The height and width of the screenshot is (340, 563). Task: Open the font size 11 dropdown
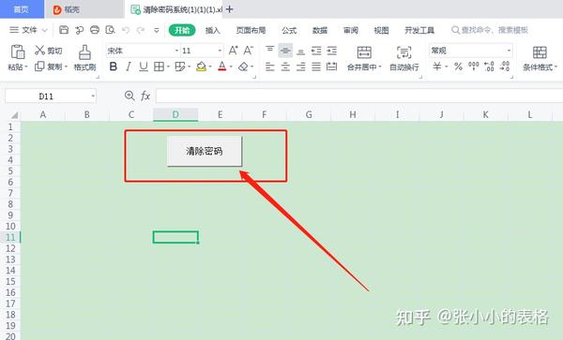tap(220, 51)
